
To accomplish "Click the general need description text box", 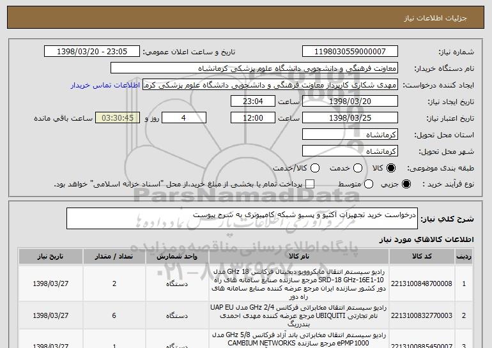I will 242,218.
